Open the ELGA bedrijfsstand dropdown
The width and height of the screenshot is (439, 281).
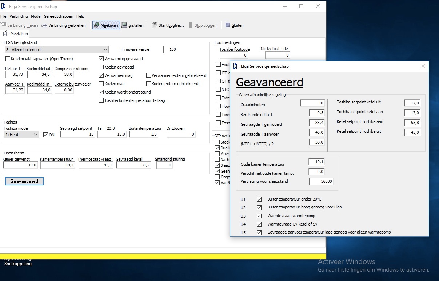click(x=105, y=50)
